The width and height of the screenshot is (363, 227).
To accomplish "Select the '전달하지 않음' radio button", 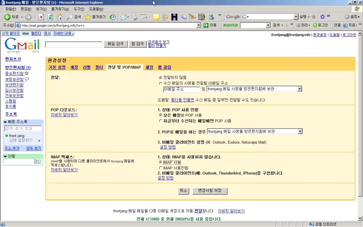I will coord(161,78).
